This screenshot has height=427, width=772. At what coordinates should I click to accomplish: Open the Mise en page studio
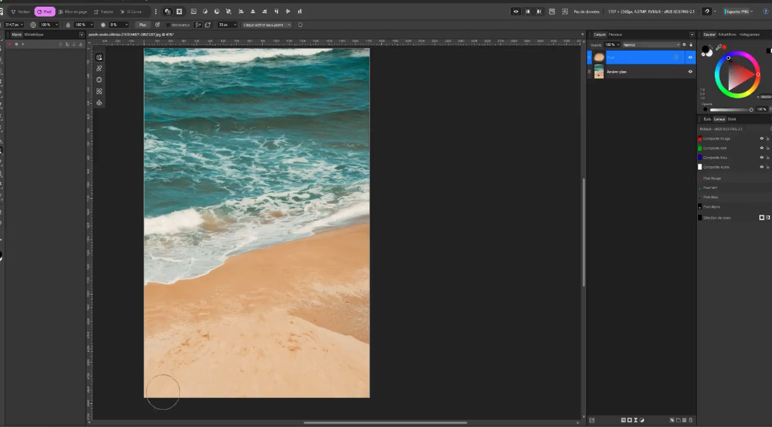[x=73, y=11]
